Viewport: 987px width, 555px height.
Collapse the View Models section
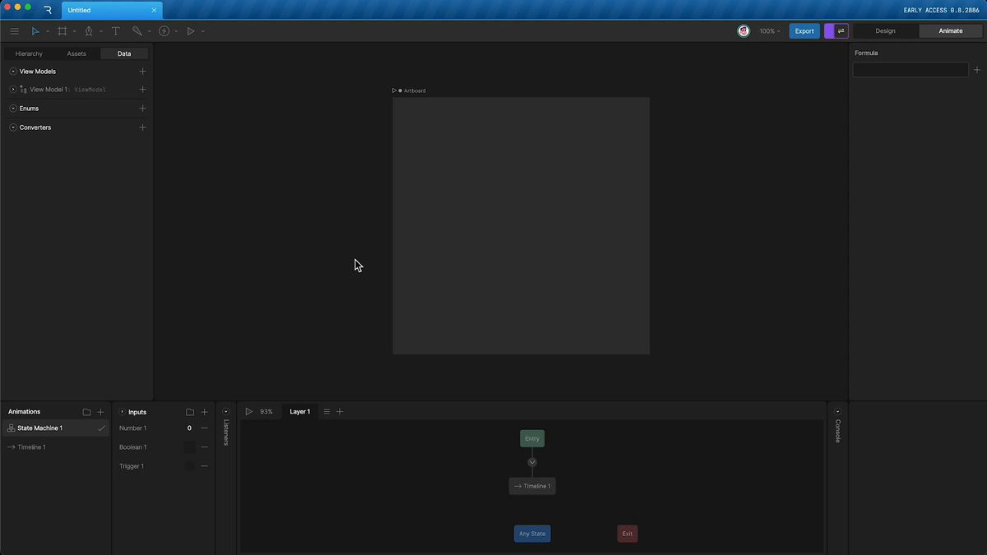13,72
